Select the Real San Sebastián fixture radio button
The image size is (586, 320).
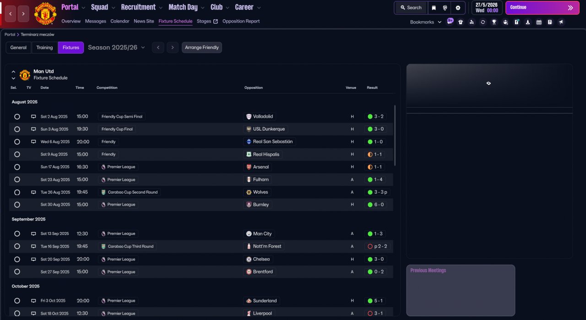[x=17, y=142]
